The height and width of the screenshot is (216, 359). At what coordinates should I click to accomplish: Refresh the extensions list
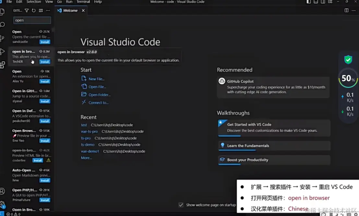pos(34,10)
